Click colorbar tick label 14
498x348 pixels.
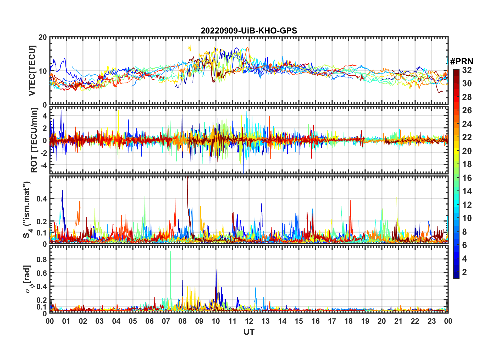click(467, 191)
